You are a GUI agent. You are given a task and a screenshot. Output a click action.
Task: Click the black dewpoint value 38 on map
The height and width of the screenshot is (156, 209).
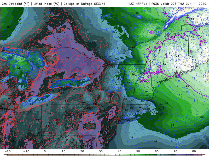[192, 19]
